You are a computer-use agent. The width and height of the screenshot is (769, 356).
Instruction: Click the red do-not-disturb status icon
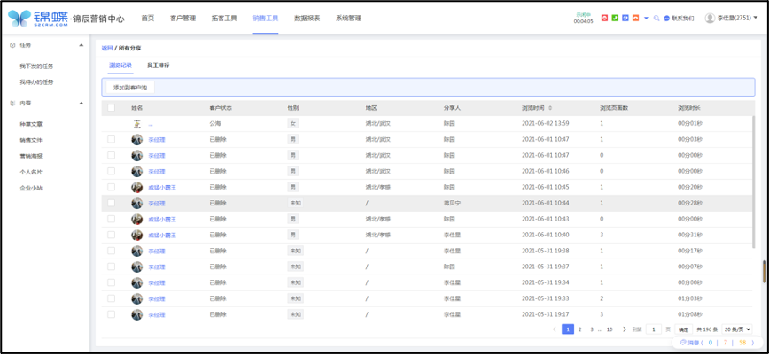tap(604, 18)
